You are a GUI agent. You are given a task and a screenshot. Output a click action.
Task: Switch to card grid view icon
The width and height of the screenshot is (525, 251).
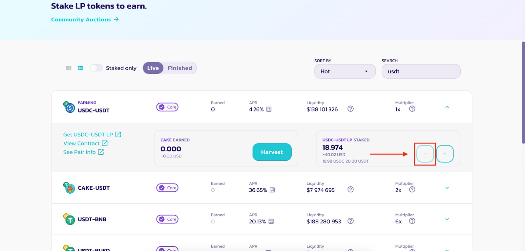click(x=69, y=68)
